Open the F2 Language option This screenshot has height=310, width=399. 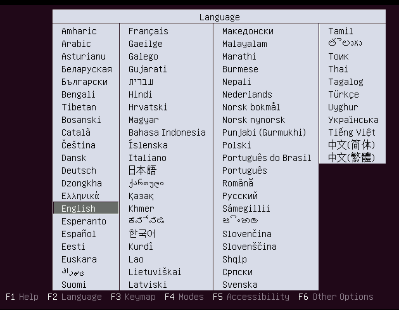click(x=75, y=297)
